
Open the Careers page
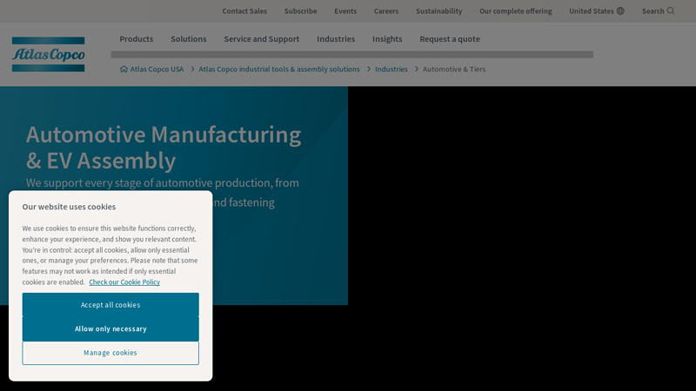click(386, 11)
